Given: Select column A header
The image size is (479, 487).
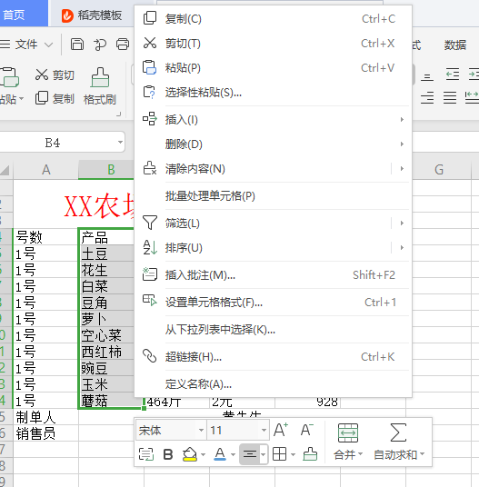Looking at the screenshot, I should [x=45, y=170].
